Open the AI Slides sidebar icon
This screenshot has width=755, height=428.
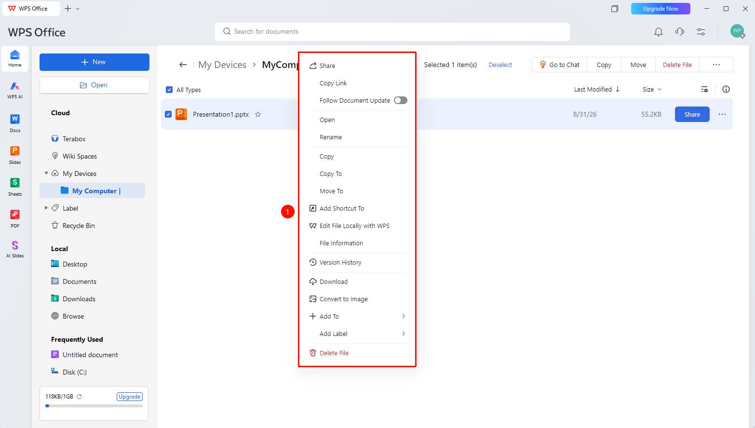15,249
